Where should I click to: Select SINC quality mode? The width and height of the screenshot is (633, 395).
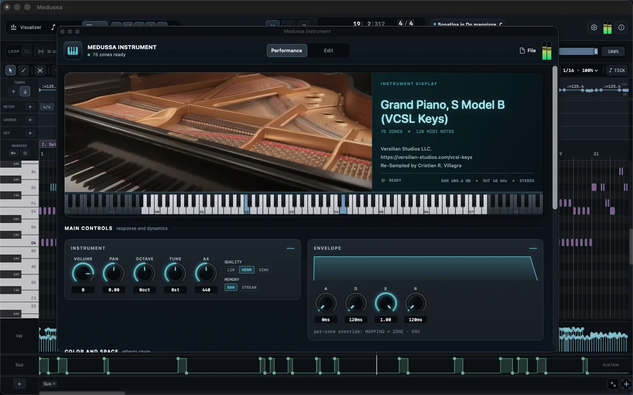(264, 270)
